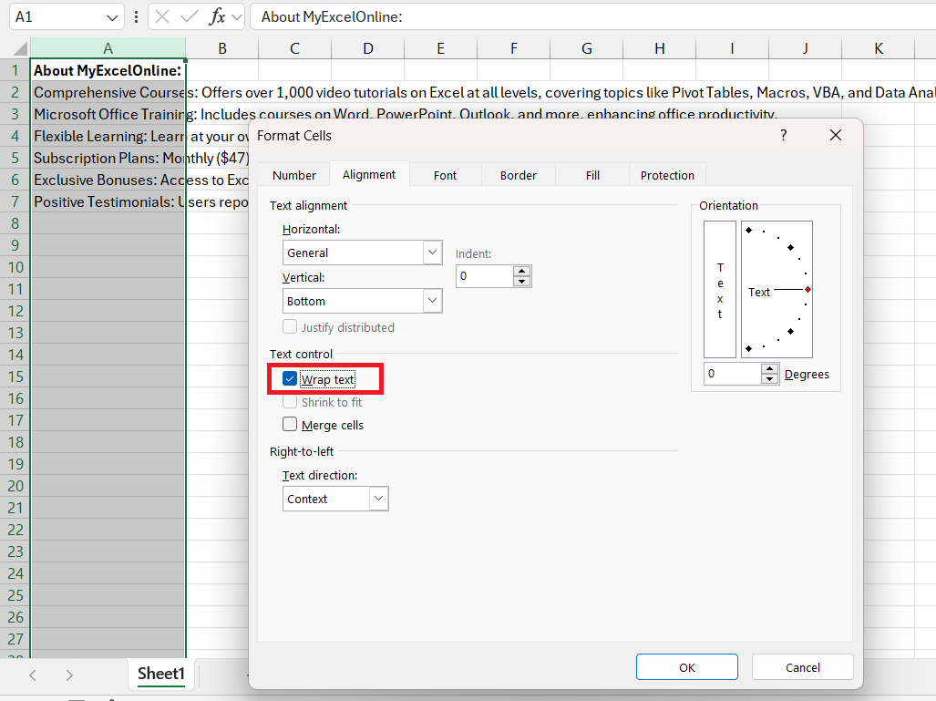Open the Border tab
Image resolution: width=936 pixels, height=701 pixels.
tap(519, 176)
